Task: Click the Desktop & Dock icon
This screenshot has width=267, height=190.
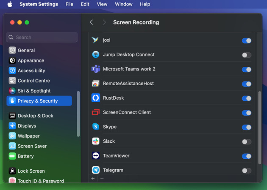Action: point(12,116)
